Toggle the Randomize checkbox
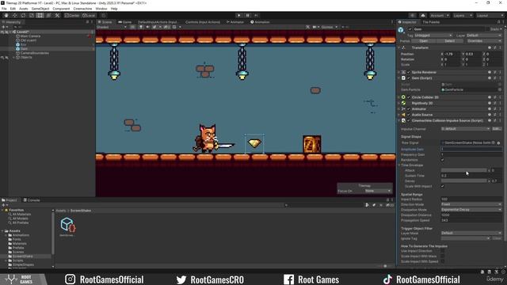The image size is (507, 285). [x=443, y=160]
